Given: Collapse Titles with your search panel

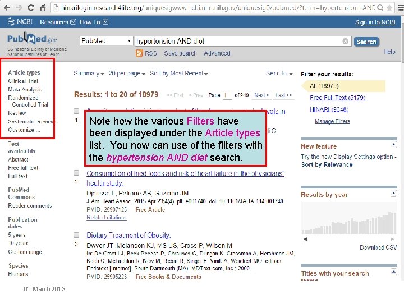Looking at the screenshot, I should tap(393, 272).
